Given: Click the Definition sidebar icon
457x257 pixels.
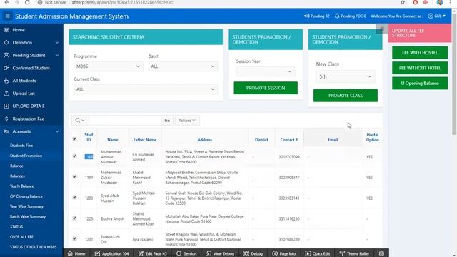Looking at the screenshot, I should (6, 43).
